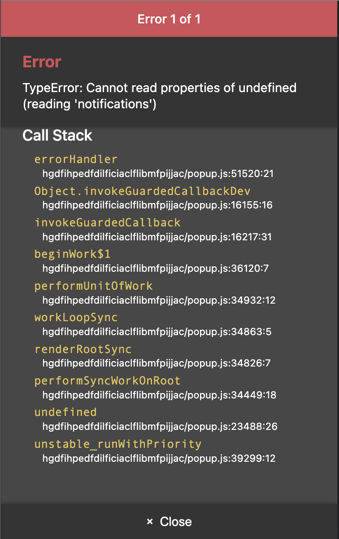Click the Close button at the bottom
The image size is (339, 539).
pyautogui.click(x=176, y=521)
